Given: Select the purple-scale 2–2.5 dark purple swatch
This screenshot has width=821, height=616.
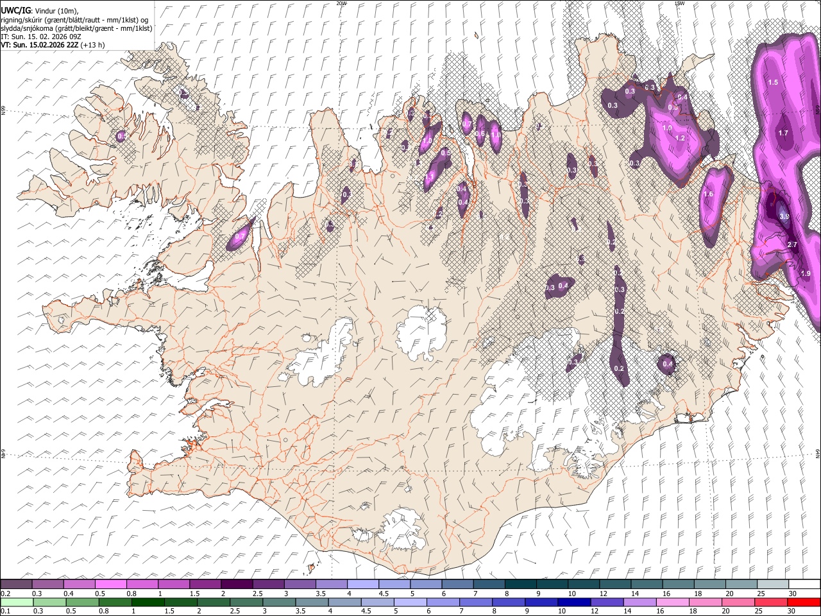Looking at the screenshot, I should (x=237, y=585).
